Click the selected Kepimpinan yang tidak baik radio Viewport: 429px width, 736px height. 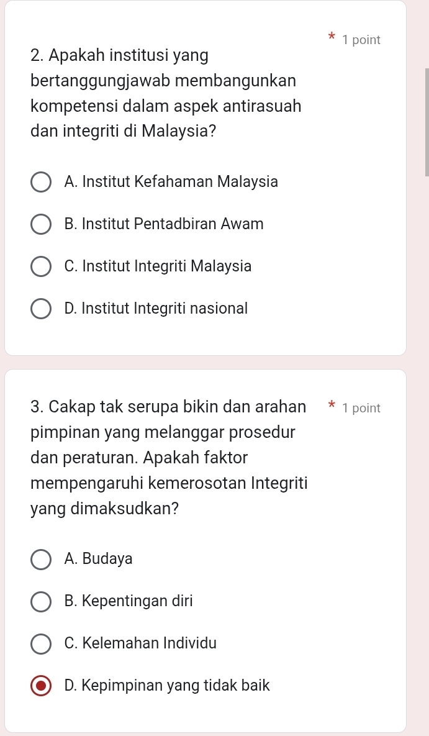tap(42, 686)
